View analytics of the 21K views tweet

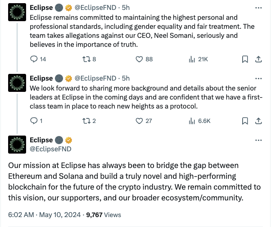192,59
